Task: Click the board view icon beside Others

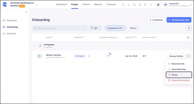Action: 189,28
